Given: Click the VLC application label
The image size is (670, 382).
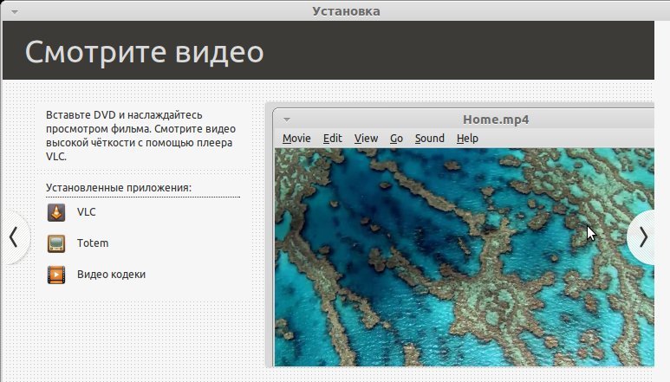Looking at the screenshot, I should pos(87,212).
